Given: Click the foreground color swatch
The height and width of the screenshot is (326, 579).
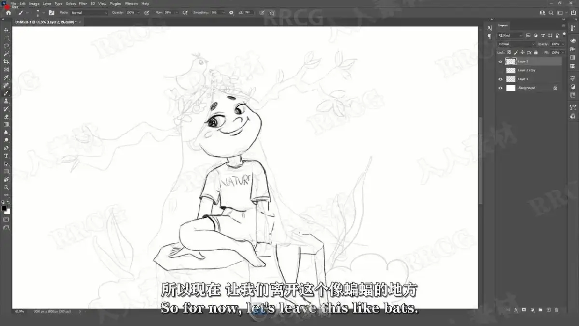Looking at the screenshot, I should click(x=4, y=209).
